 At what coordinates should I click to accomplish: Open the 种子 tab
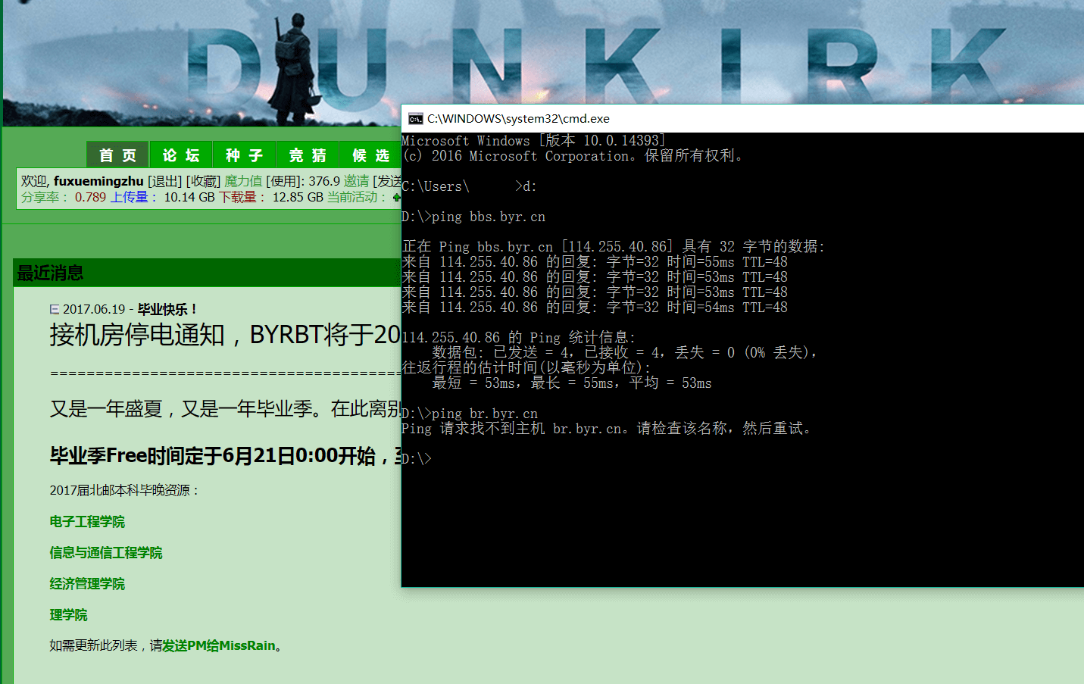(244, 155)
